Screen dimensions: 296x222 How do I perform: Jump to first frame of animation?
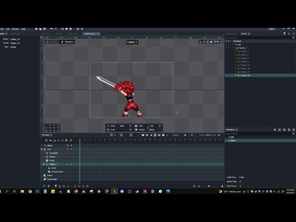[143, 135]
